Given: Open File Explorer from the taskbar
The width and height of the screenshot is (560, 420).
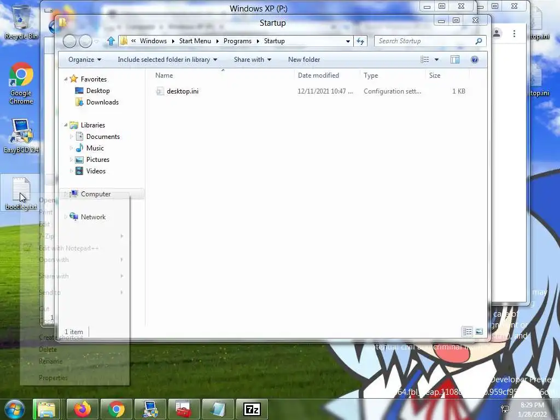Looking at the screenshot, I should tap(47, 409).
